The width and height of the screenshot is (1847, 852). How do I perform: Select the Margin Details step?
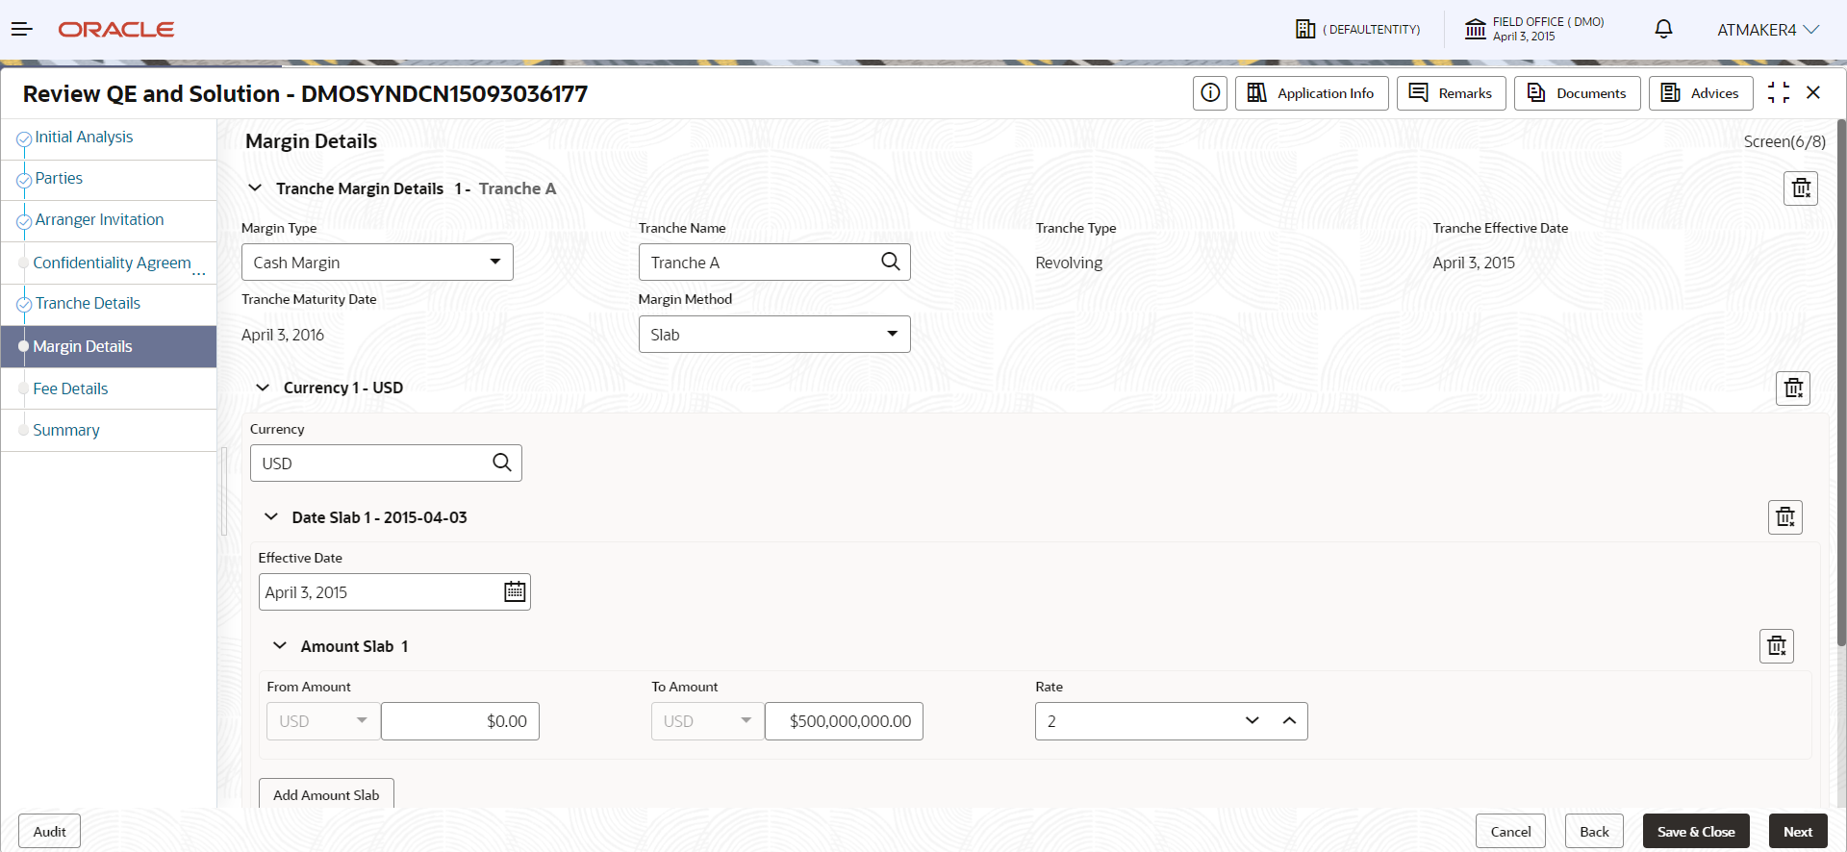(109, 346)
